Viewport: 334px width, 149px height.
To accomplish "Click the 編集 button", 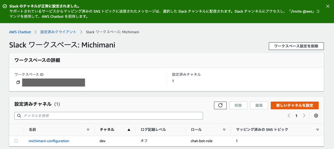I will pos(259,105).
